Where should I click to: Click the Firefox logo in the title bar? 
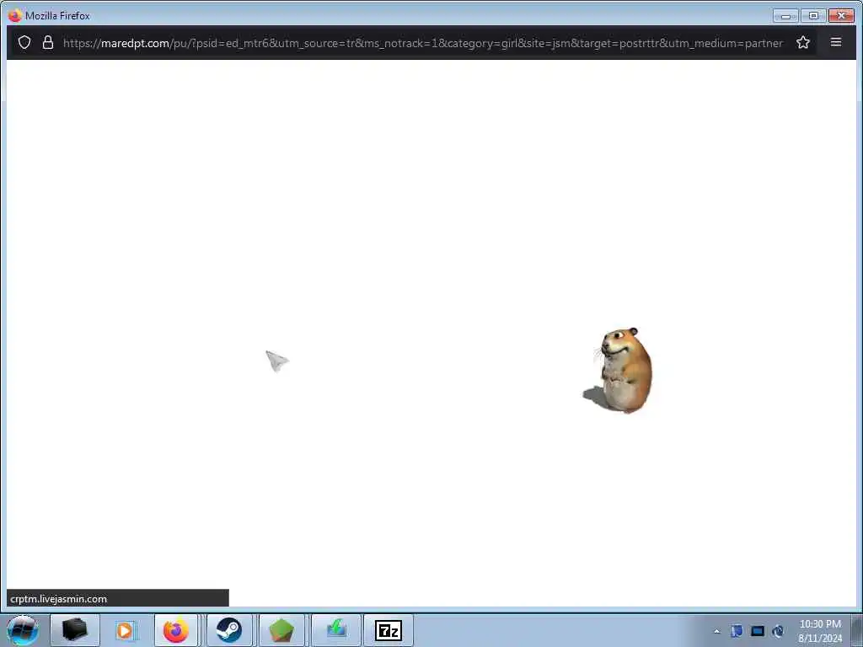coord(15,15)
